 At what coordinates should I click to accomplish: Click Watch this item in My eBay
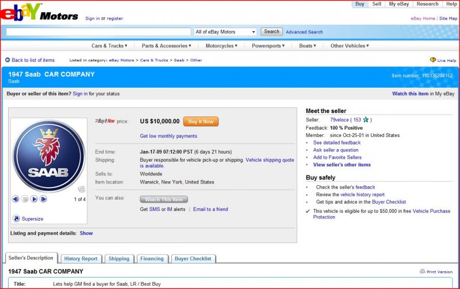coord(410,93)
